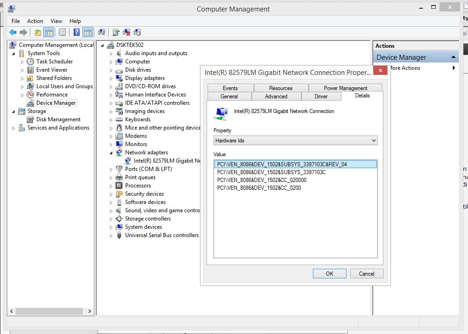Expand the System devices category
Screen dimensions: 468x334
[111, 227]
